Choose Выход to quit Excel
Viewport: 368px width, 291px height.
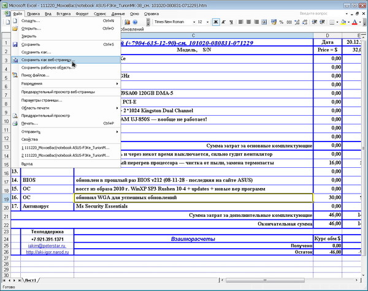66,164
